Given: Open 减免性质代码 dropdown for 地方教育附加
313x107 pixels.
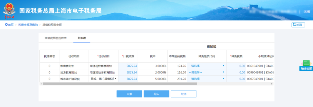Looking at the screenshot, I should pos(207,72).
